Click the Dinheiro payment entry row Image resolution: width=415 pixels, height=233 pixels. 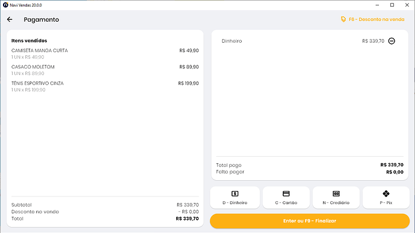(310, 41)
